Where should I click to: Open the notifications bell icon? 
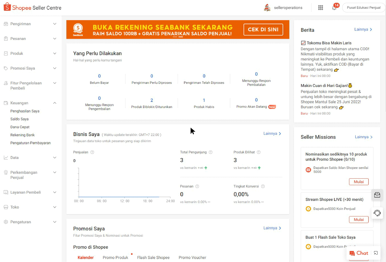(334, 8)
